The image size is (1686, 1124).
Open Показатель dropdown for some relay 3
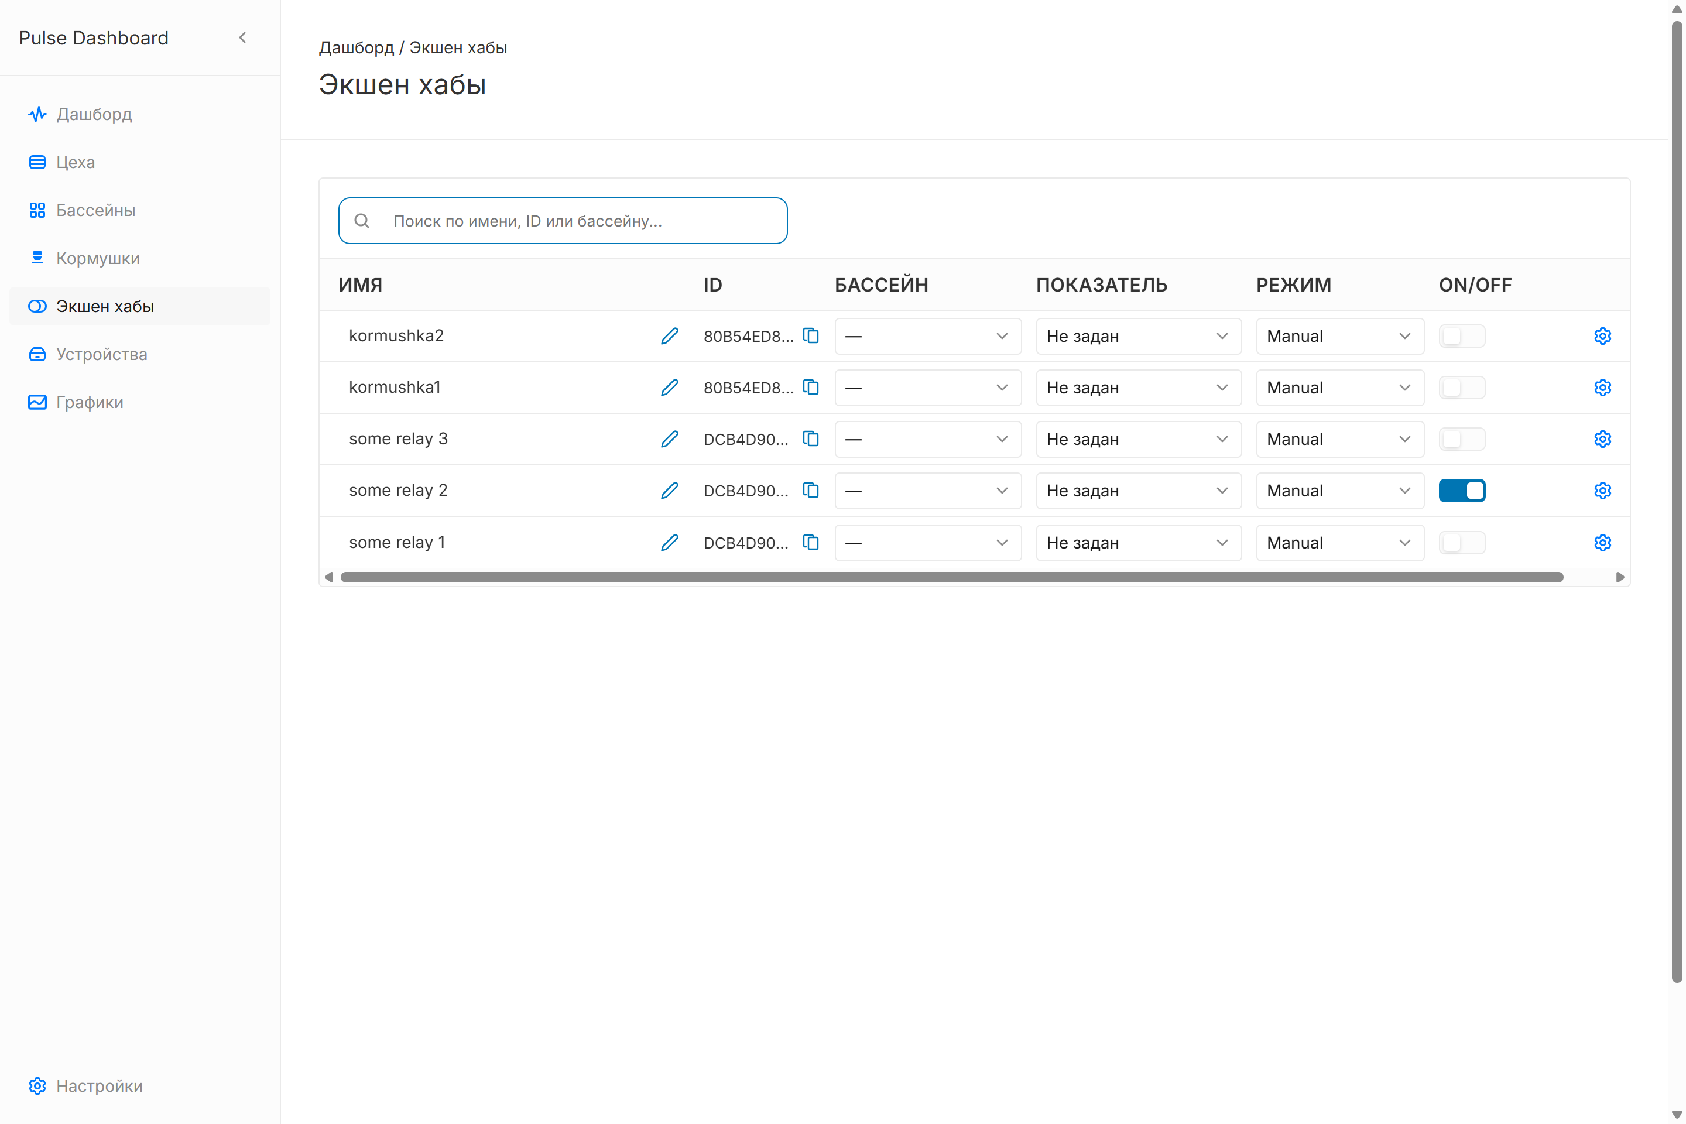[1138, 438]
